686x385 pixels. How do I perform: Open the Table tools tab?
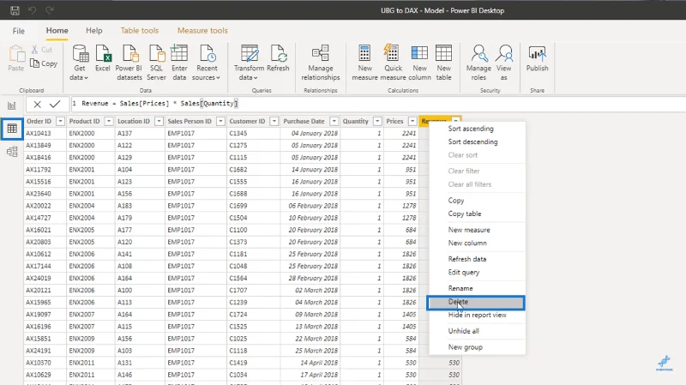point(140,31)
